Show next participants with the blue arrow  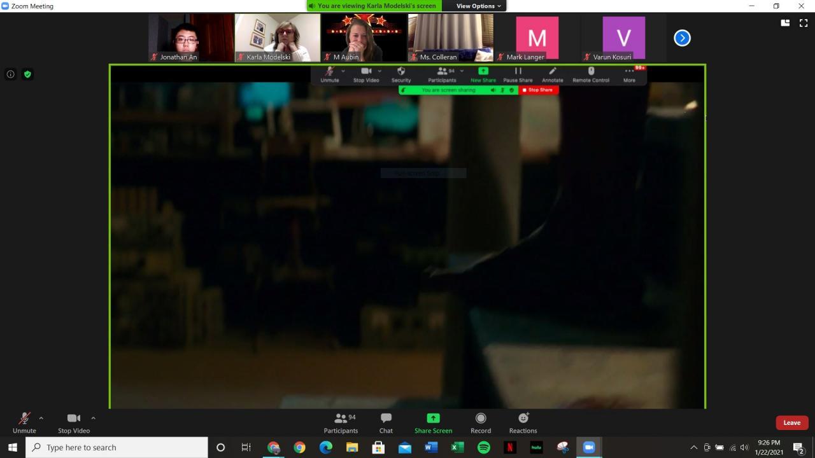pos(682,38)
